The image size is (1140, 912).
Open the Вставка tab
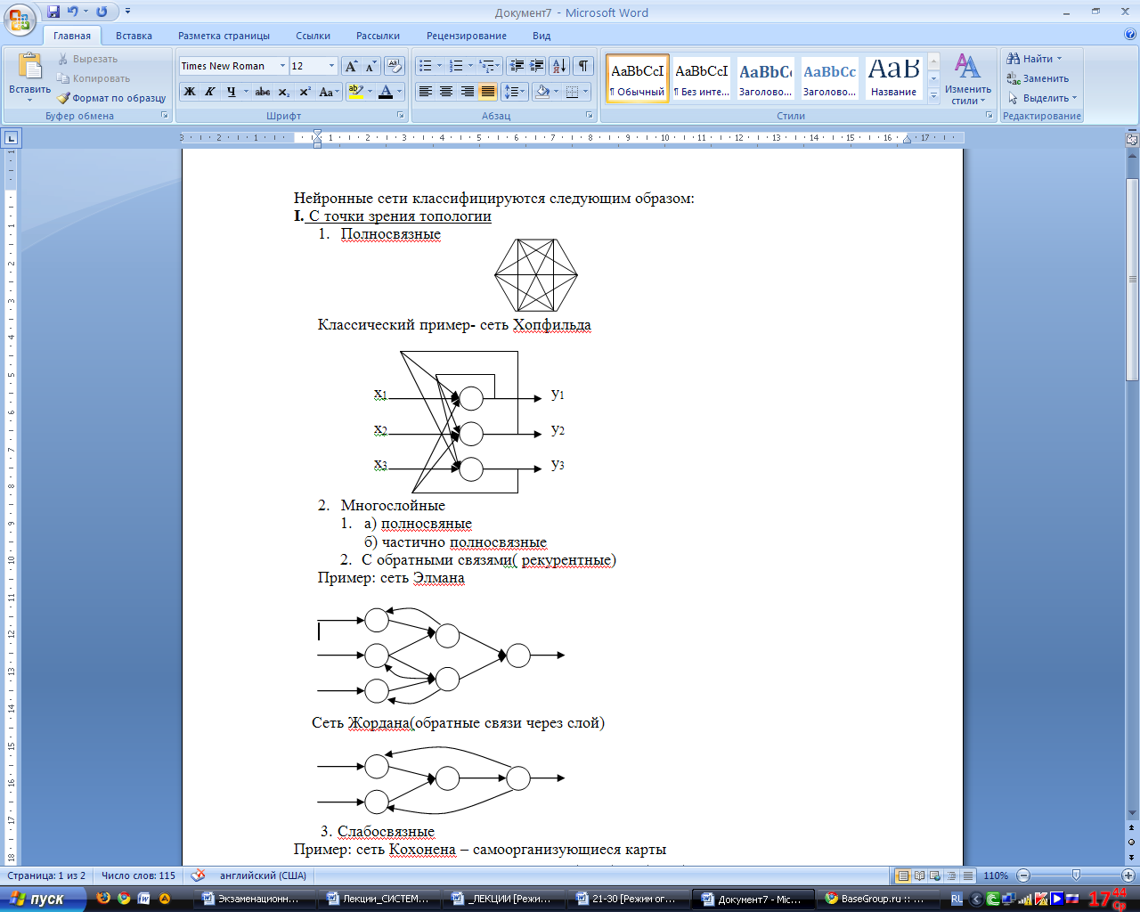pyautogui.click(x=134, y=36)
